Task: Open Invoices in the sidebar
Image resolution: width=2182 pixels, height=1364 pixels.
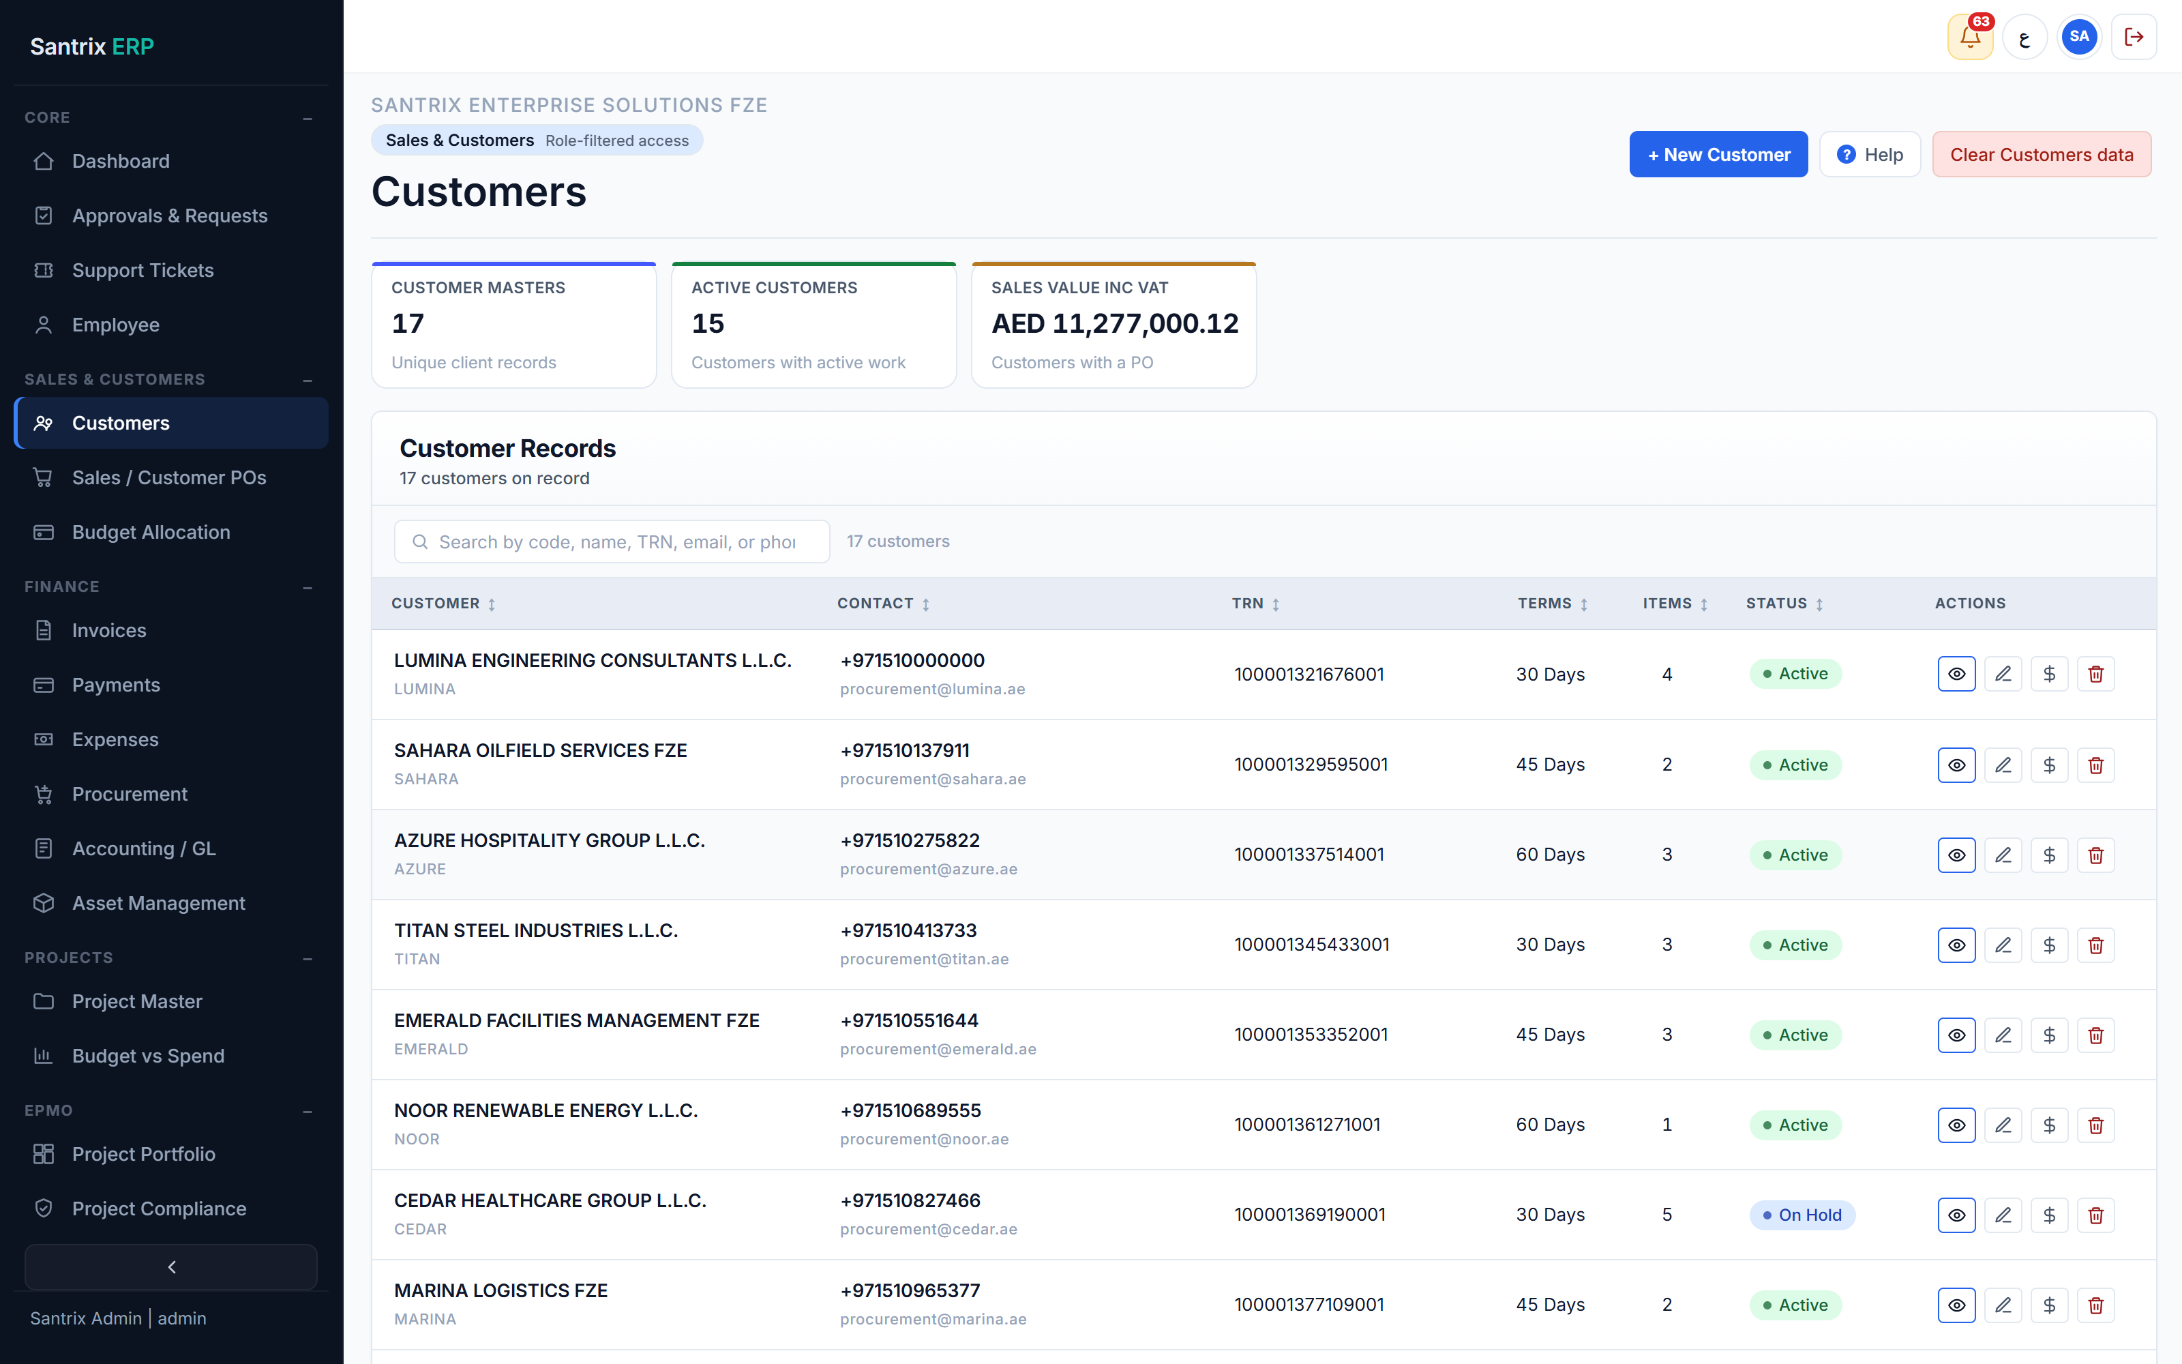Action: coord(171,631)
